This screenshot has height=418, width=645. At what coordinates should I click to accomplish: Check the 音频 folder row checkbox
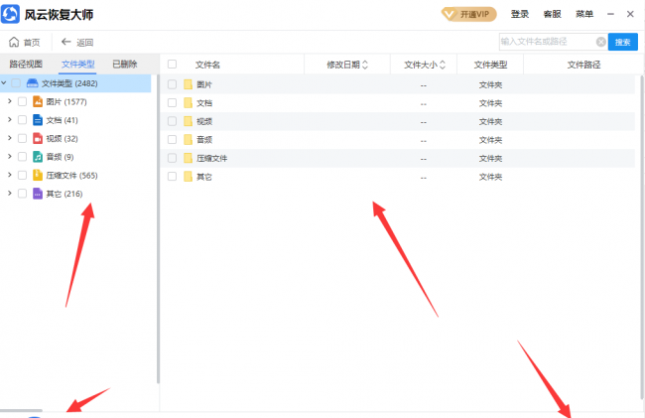coord(172,139)
